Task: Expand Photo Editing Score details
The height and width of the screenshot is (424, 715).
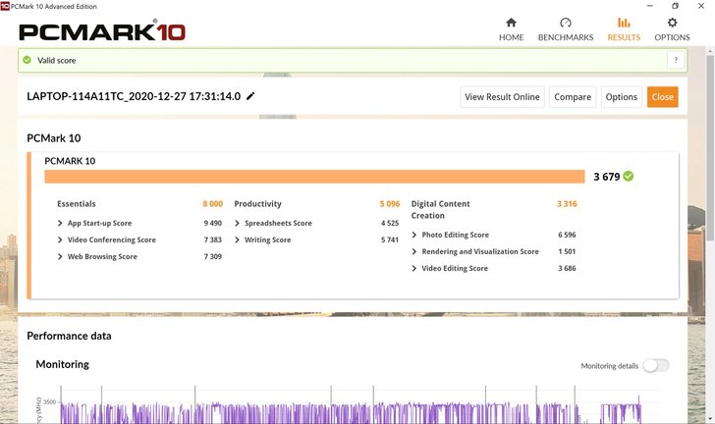Action: [414, 235]
